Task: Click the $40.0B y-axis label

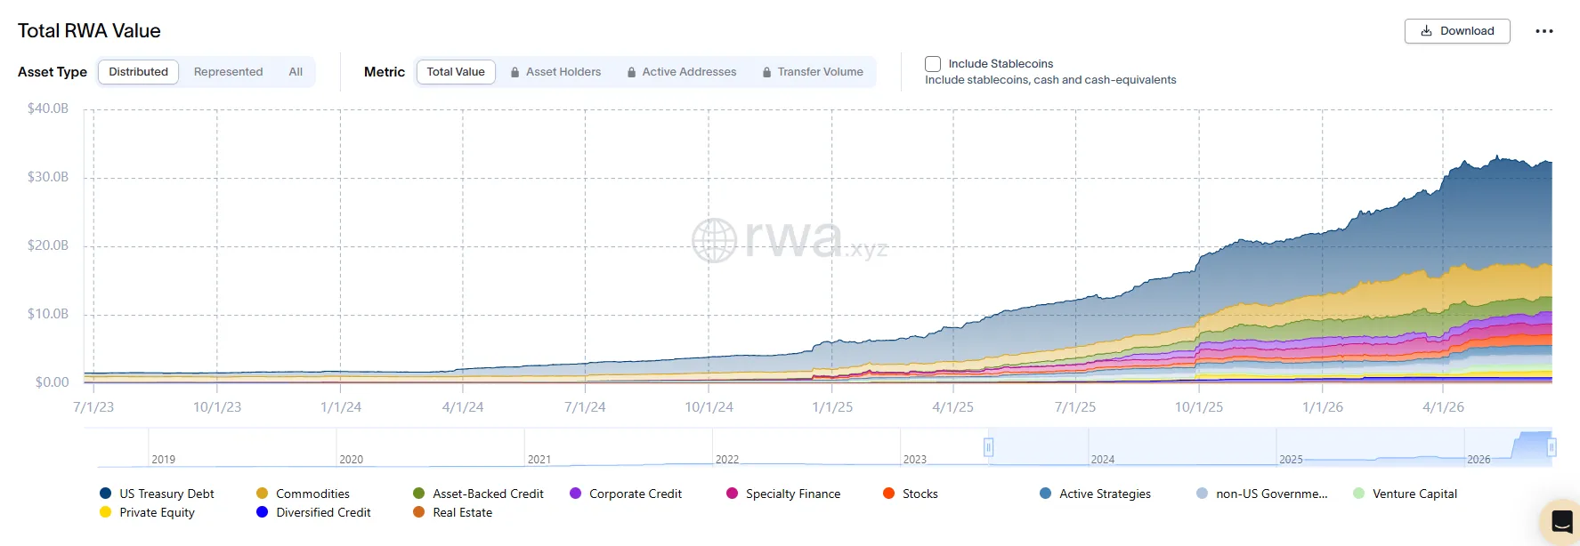Action: coord(48,108)
